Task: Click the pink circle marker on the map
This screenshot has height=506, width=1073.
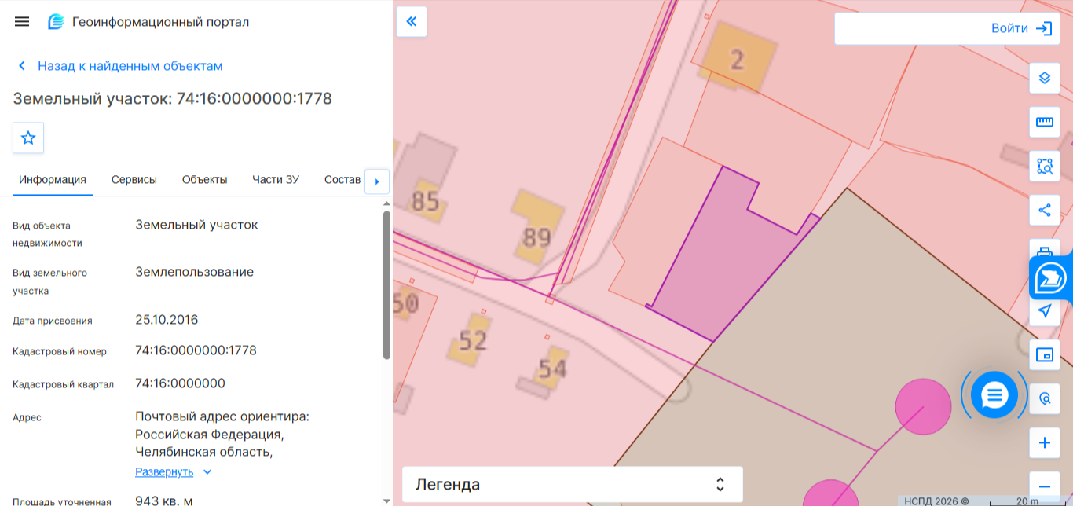Action: point(923,406)
